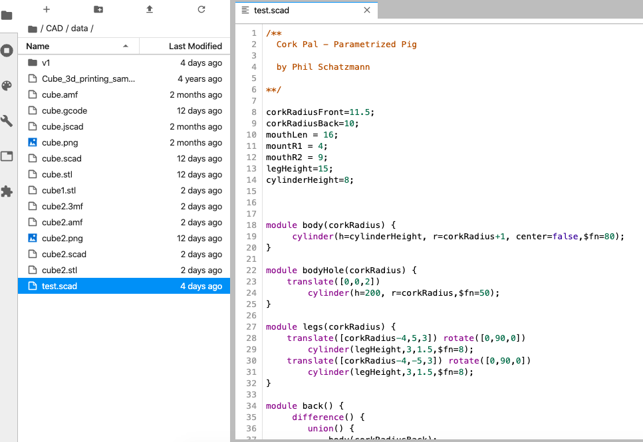Place cursor on legHeight=15 line
The width and height of the screenshot is (643, 442).
tap(299, 169)
